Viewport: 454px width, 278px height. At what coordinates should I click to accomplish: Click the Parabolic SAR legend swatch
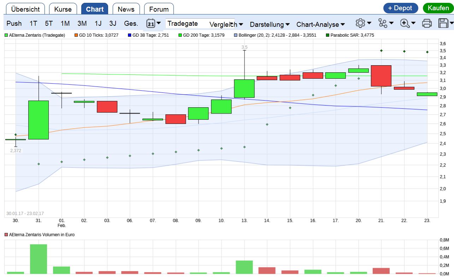pos(327,35)
